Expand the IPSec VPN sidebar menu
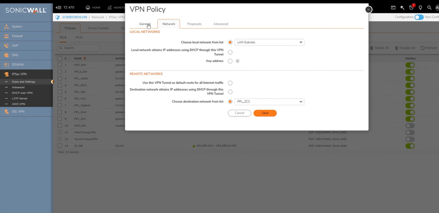The image size is (439, 213). pyautogui.click(x=19, y=74)
